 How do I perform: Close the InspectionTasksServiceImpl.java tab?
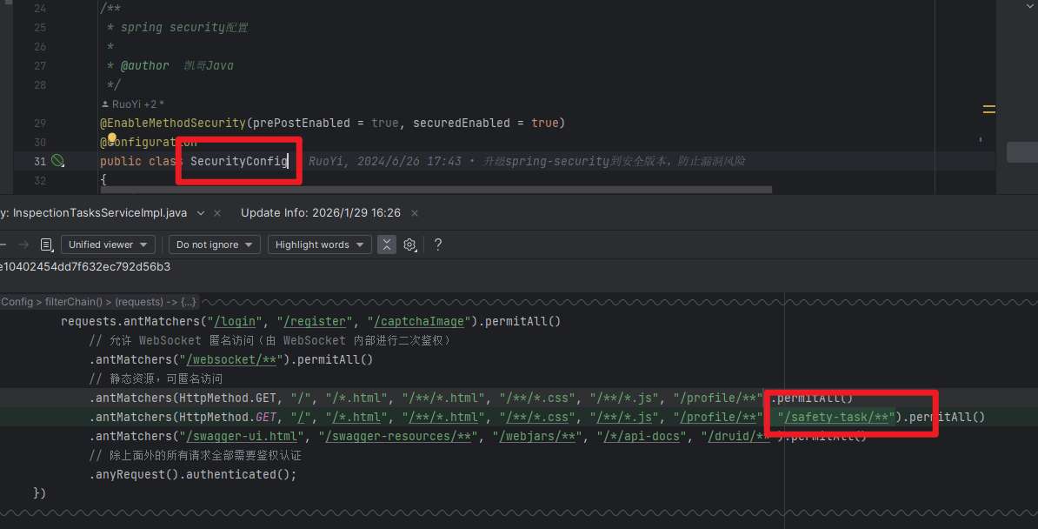(217, 213)
